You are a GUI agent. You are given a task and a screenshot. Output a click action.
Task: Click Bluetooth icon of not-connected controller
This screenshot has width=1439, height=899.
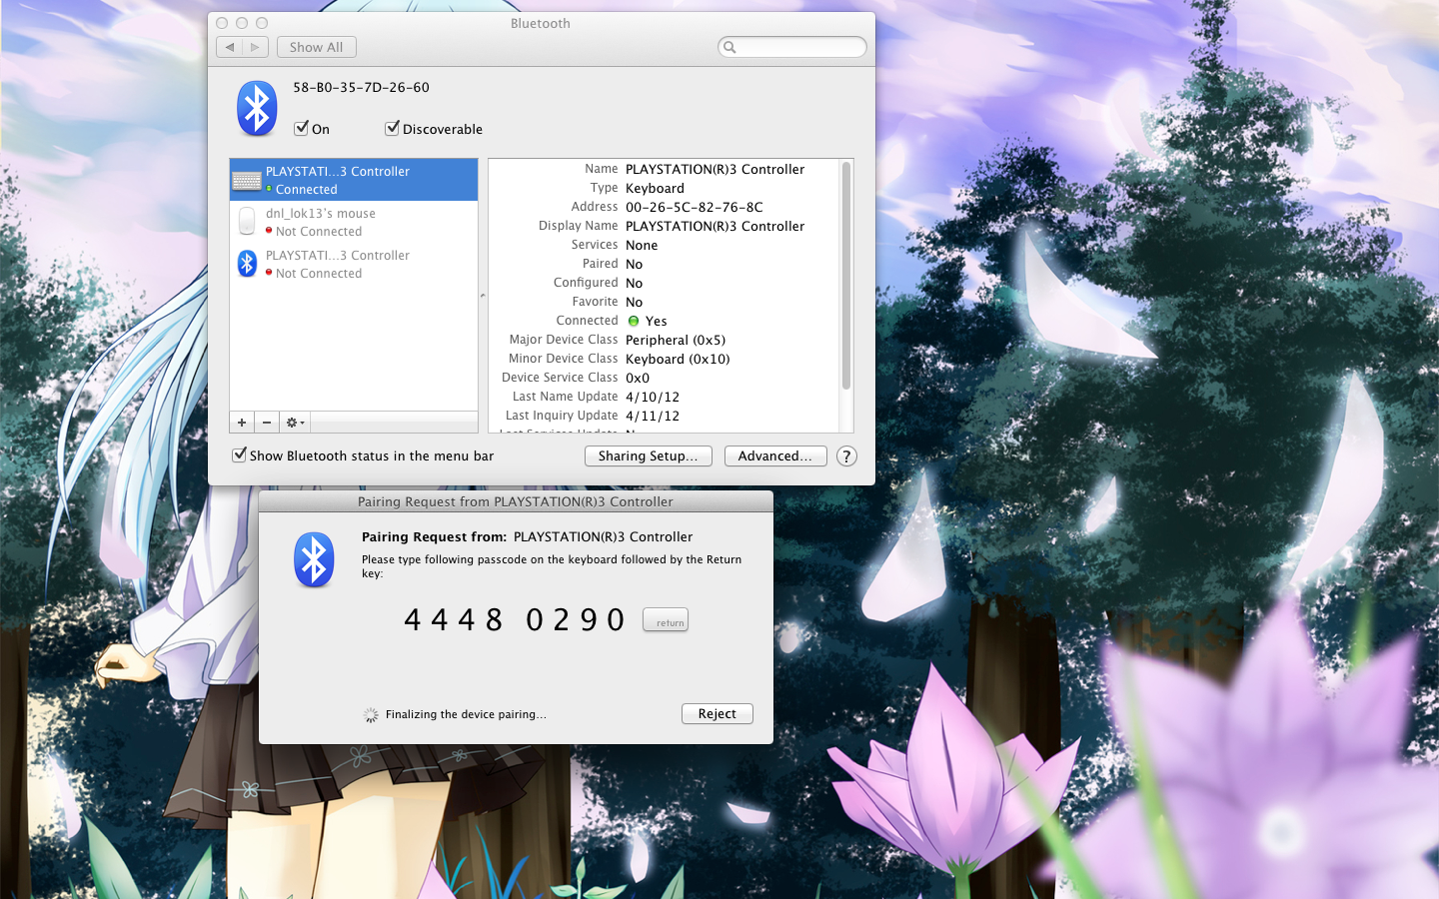tap(247, 264)
